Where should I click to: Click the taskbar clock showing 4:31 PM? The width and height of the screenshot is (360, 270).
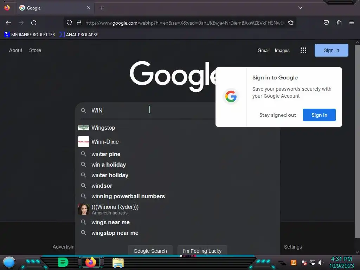341,262
